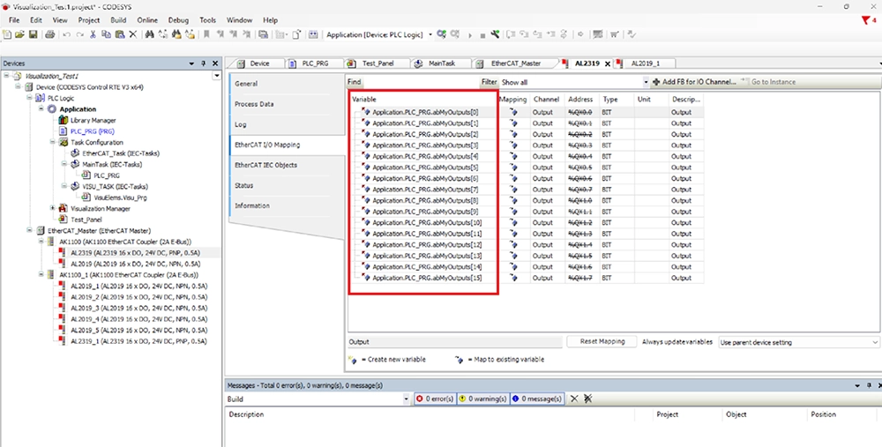Select Library Manager in the tree
882x447 pixels.
pyautogui.click(x=93, y=120)
